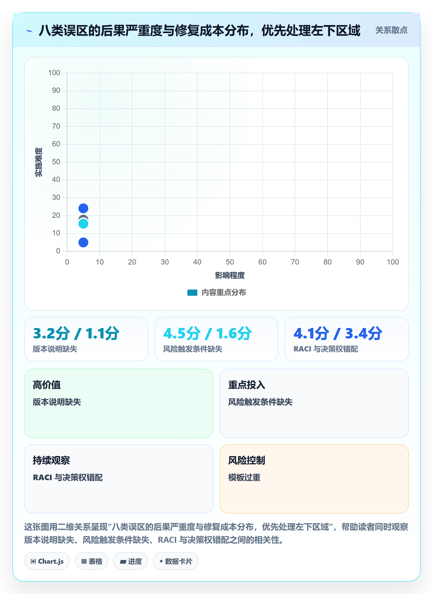This screenshot has height=594, width=433.
Task: Click 版本说明缺失 inside the 高价值 card
Action: [57, 402]
